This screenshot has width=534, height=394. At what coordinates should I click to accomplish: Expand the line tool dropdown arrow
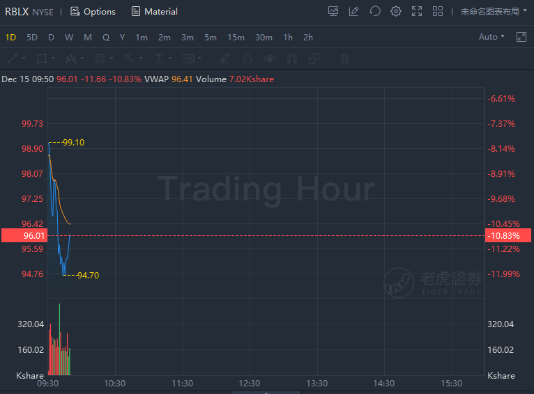coord(24,58)
